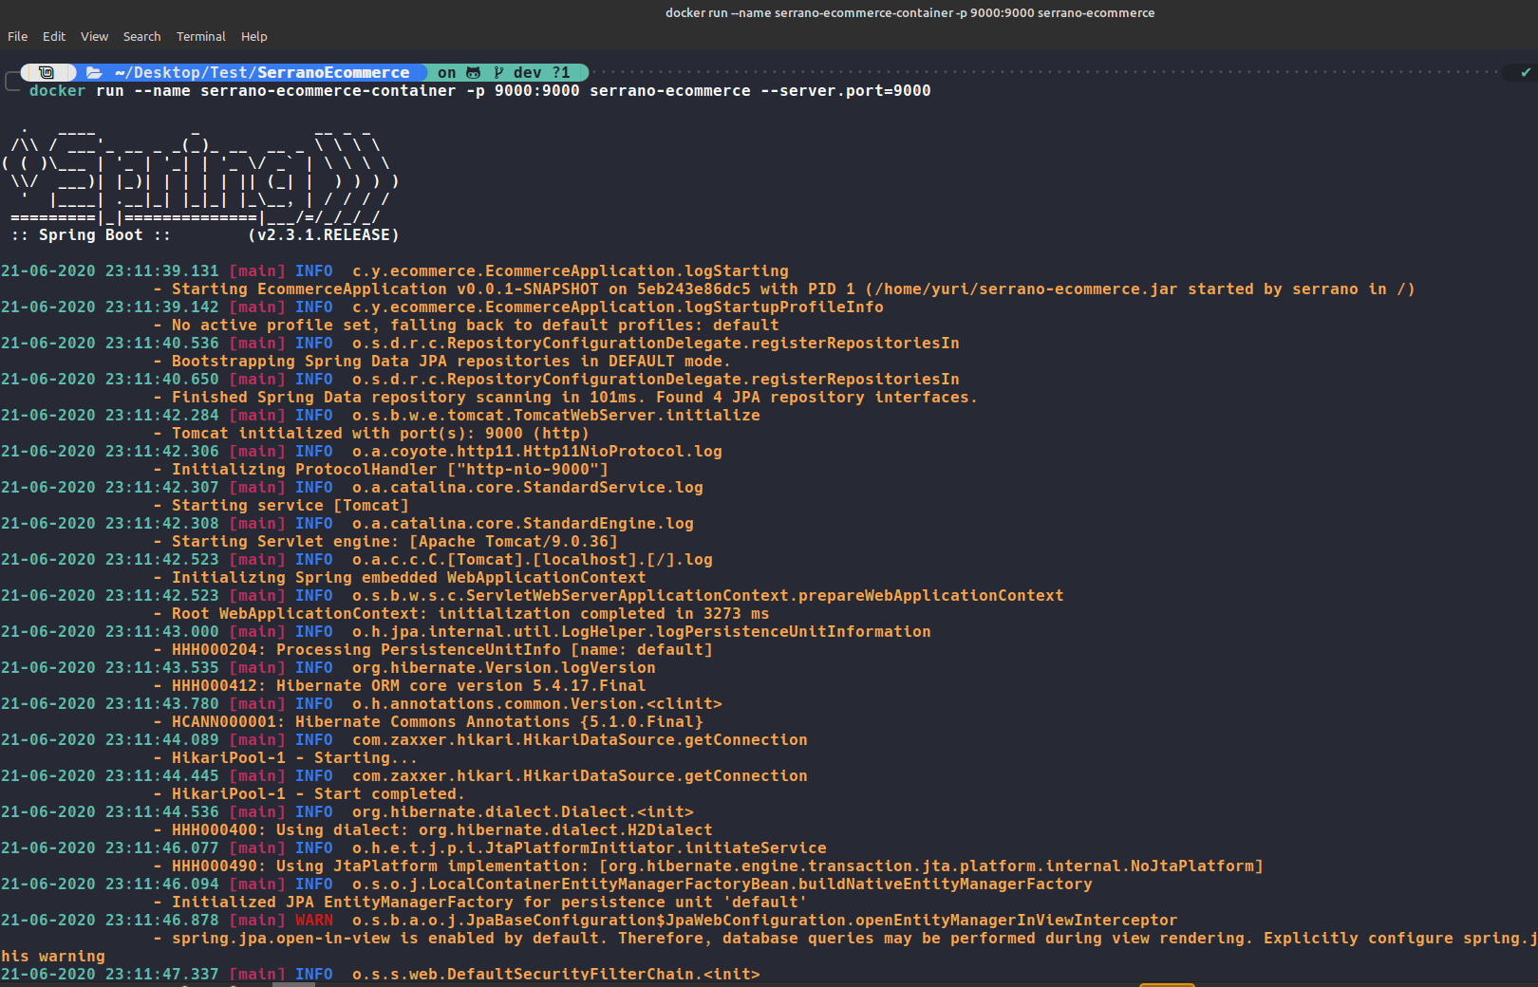
Task: Click 'Initializing Spring embedded WebApplicationContext' message
Action: click(x=409, y=577)
